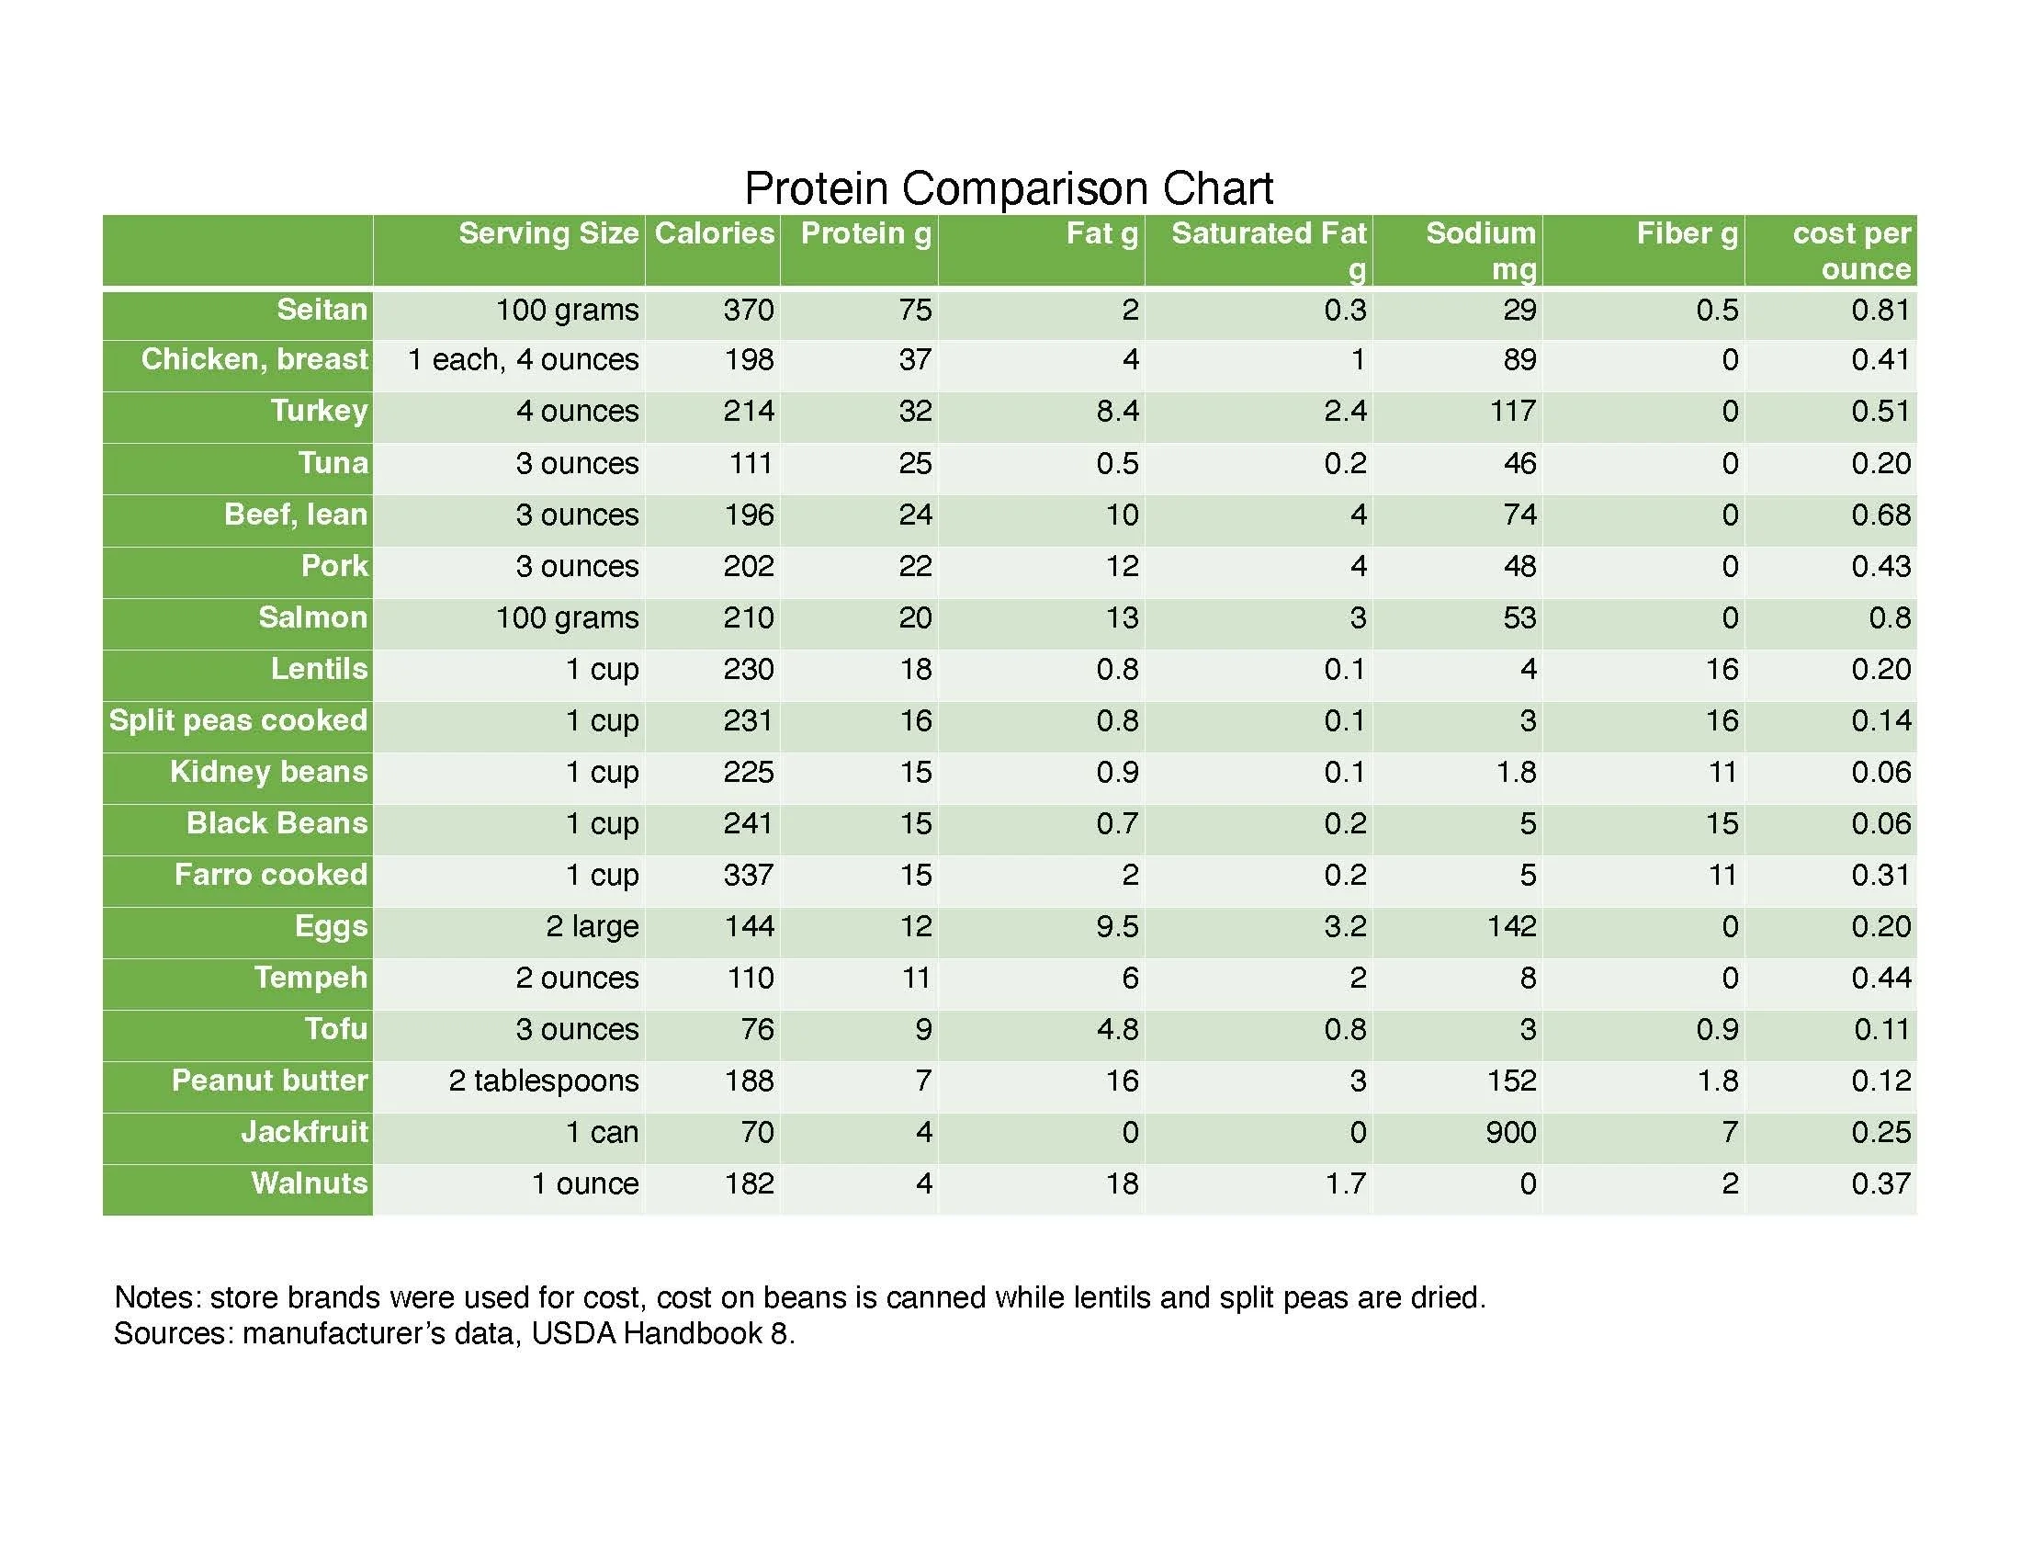Select the Serving Size column header

[548, 233]
